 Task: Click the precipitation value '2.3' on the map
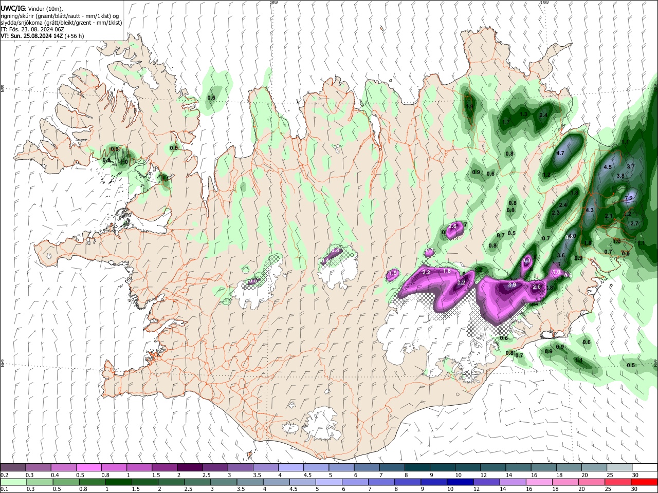point(556,213)
